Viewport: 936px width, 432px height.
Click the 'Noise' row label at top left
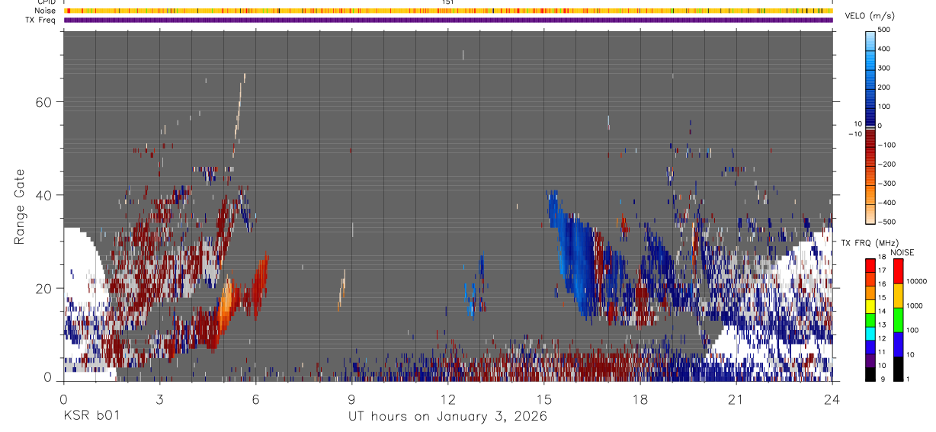46,11
